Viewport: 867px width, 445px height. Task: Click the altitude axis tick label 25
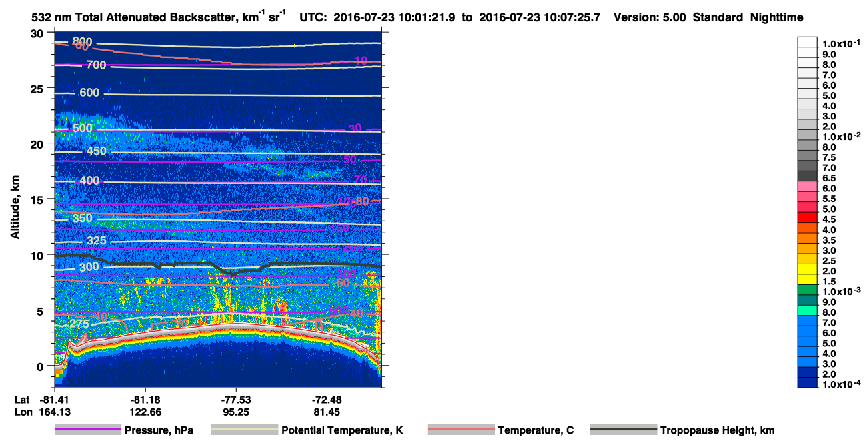(38, 89)
